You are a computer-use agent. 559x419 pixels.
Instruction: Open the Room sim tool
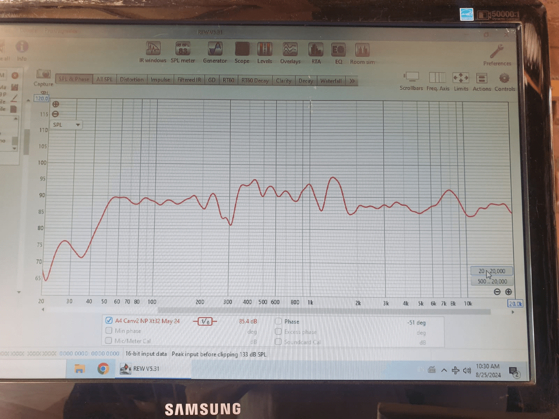click(x=362, y=54)
